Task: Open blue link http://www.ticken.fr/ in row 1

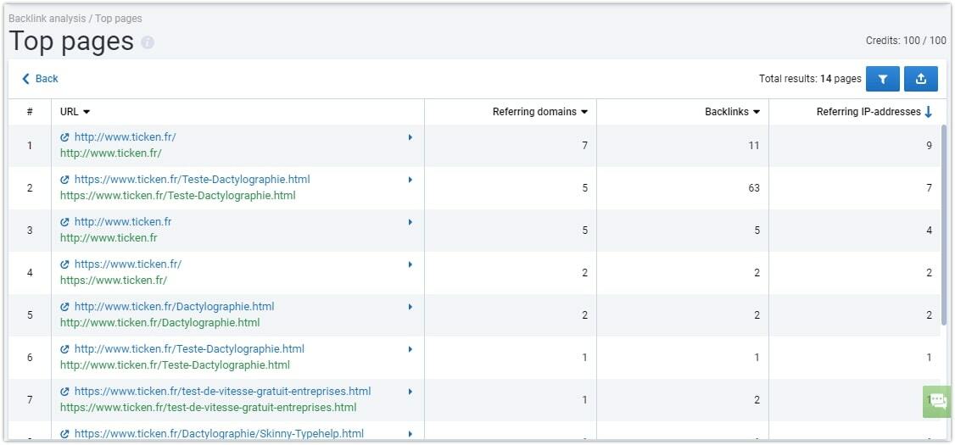Action: click(x=125, y=137)
